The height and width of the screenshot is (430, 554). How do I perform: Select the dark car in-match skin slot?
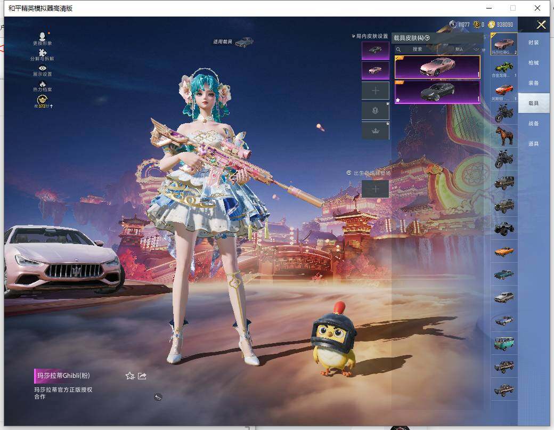point(375,51)
